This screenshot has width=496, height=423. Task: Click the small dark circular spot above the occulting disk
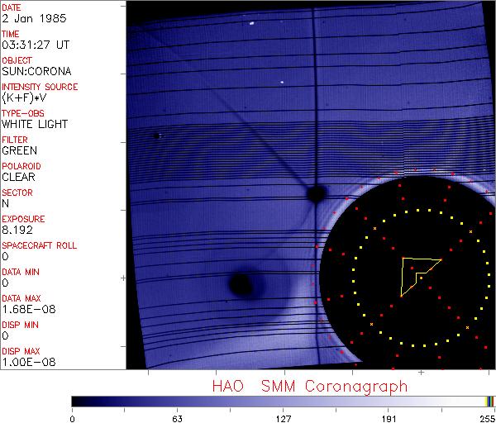pos(315,194)
